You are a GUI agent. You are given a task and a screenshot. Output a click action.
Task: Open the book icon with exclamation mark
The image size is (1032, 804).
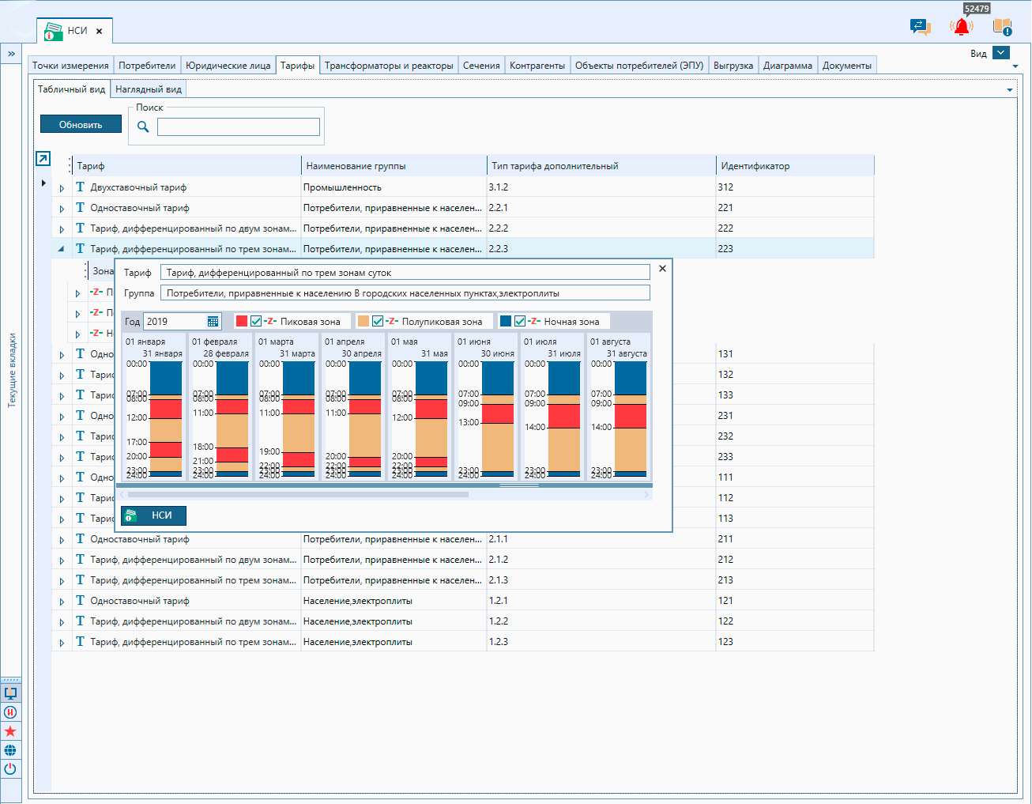1002,27
